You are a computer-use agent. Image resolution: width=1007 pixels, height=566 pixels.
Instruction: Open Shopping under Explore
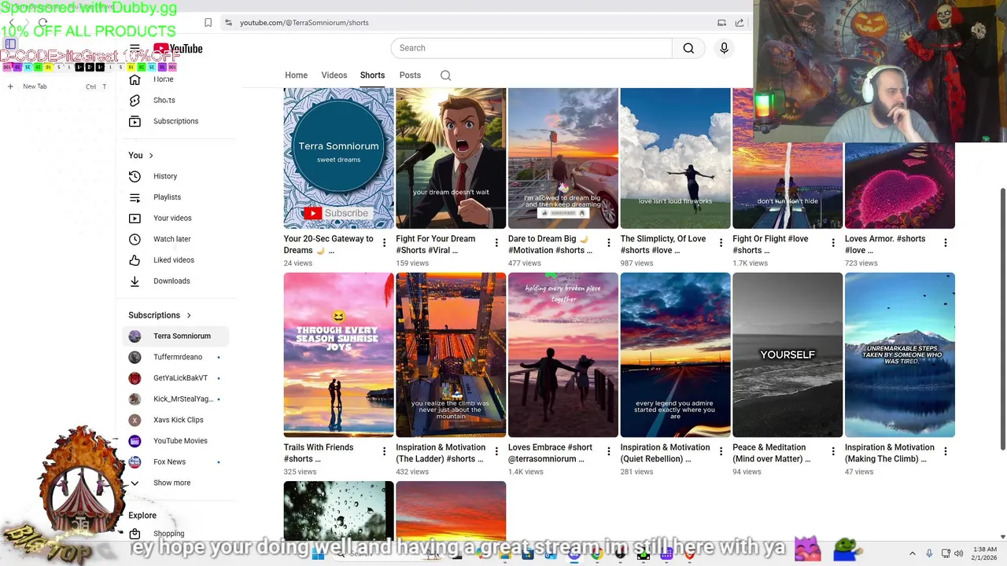point(168,533)
